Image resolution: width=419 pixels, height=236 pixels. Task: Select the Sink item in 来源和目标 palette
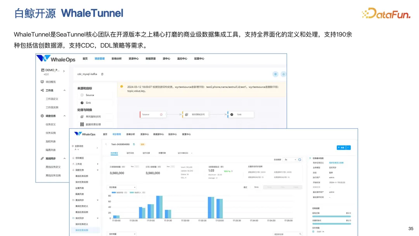(95, 103)
